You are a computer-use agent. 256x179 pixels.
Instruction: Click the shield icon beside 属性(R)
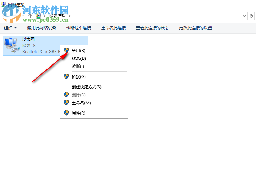pos(66,113)
